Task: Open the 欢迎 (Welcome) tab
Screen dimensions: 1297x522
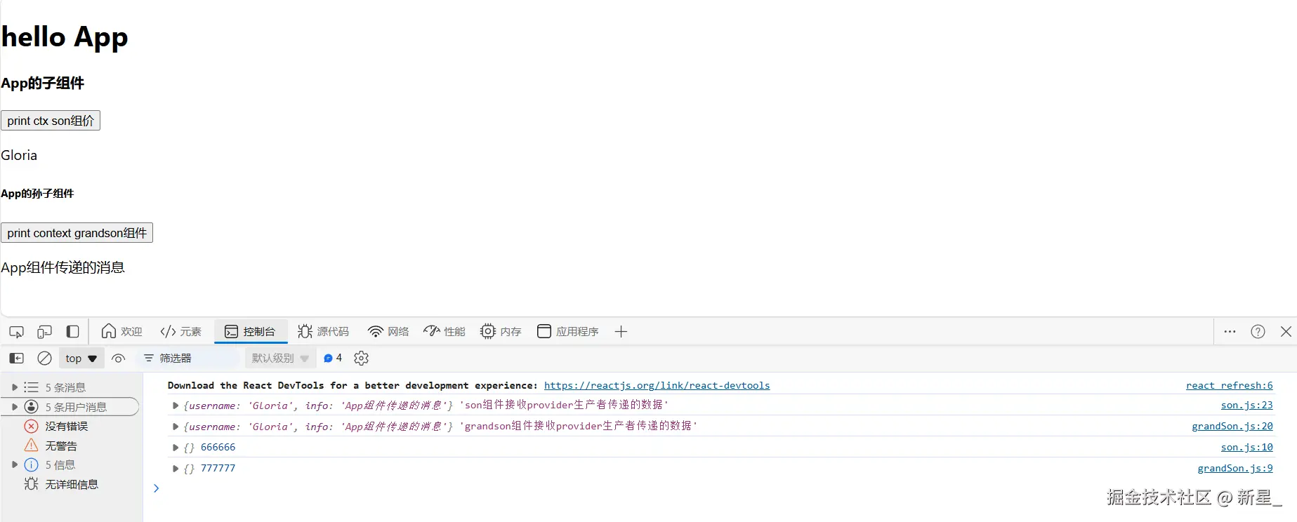Action: click(122, 332)
